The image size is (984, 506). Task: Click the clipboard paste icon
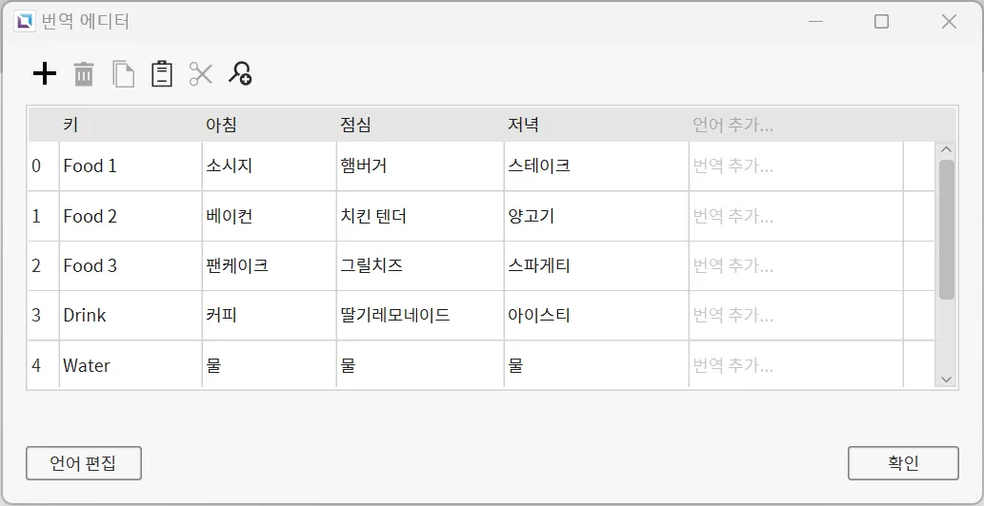162,74
